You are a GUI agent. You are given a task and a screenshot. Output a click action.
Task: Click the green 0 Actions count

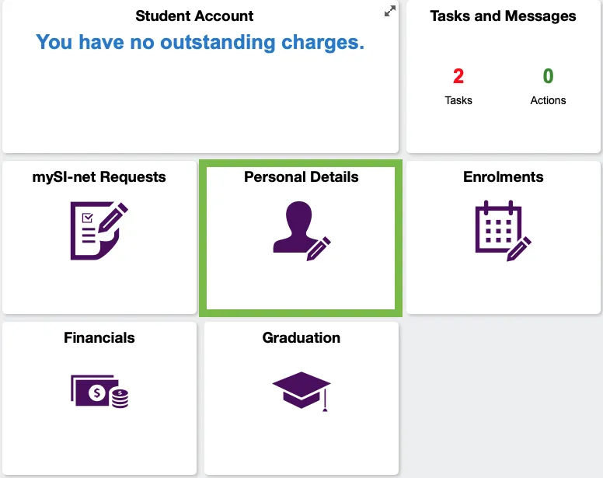point(548,75)
